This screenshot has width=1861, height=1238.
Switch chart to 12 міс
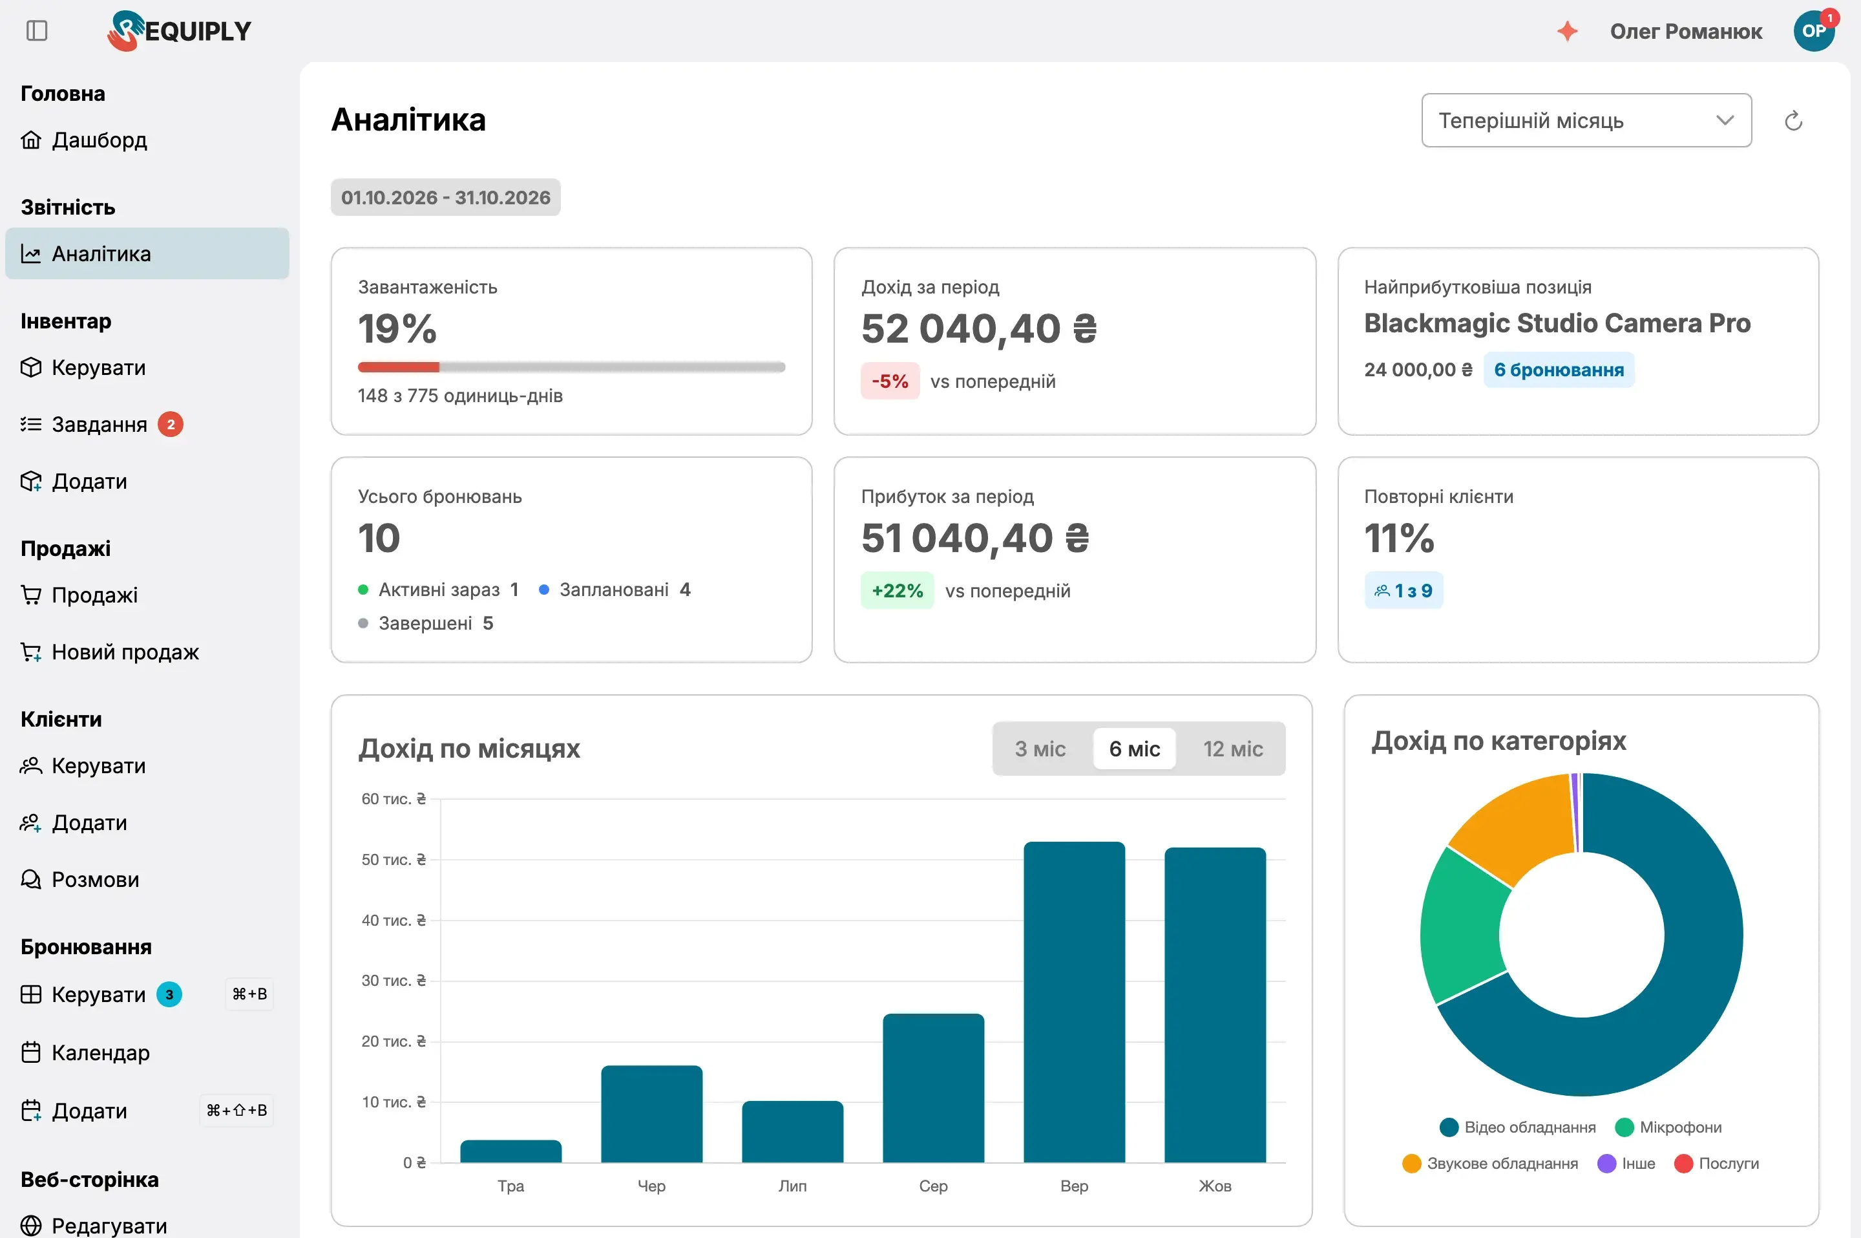pyautogui.click(x=1232, y=749)
